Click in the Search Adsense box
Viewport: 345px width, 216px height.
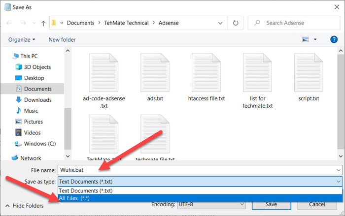294,23
